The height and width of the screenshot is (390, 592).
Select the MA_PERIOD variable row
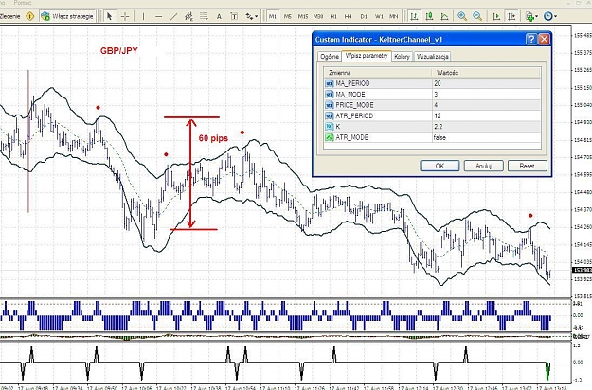432,83
